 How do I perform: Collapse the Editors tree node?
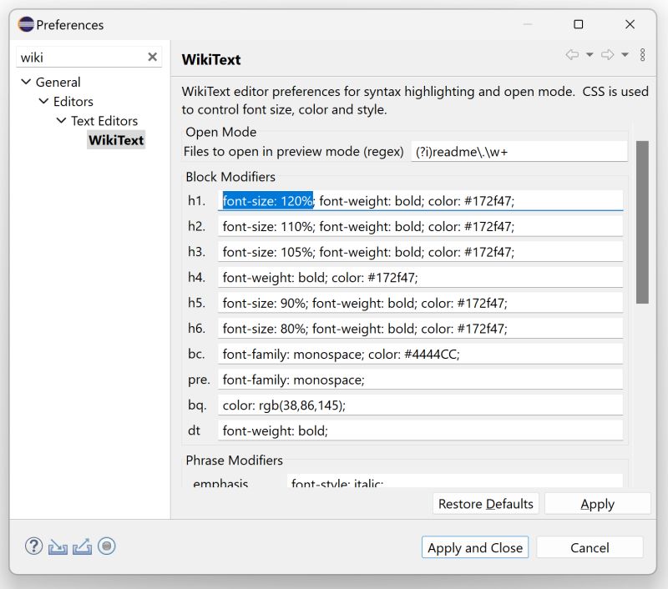43,101
